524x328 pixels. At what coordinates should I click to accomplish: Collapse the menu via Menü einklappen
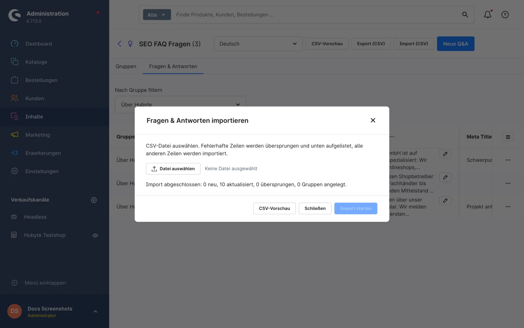click(x=45, y=283)
